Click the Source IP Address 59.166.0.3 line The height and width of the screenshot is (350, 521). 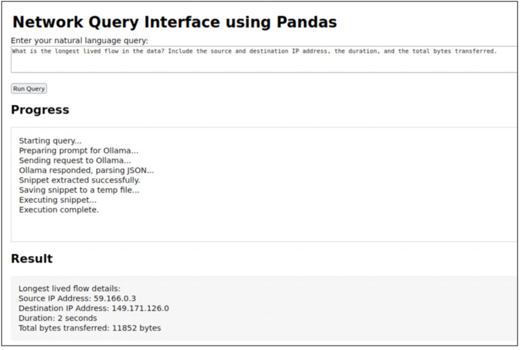pyautogui.click(x=77, y=299)
